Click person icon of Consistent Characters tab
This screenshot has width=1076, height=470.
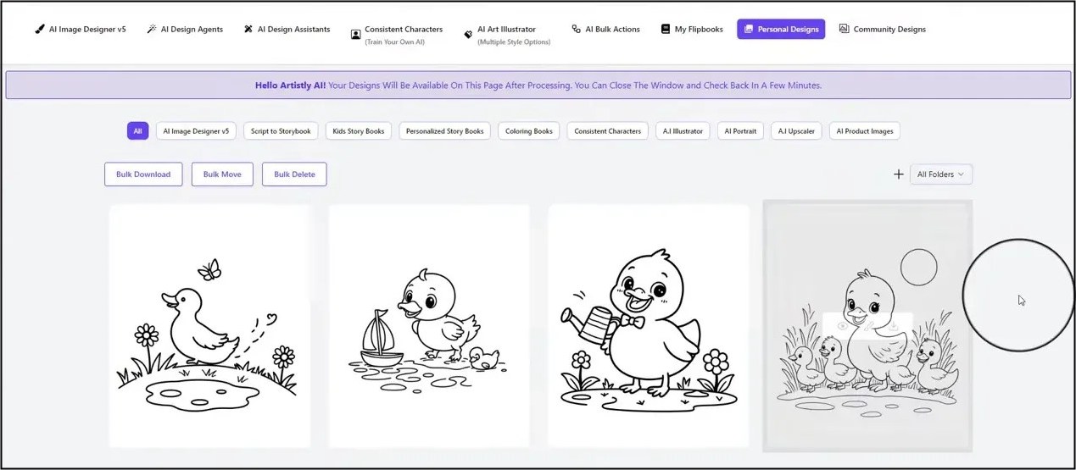pyautogui.click(x=355, y=35)
